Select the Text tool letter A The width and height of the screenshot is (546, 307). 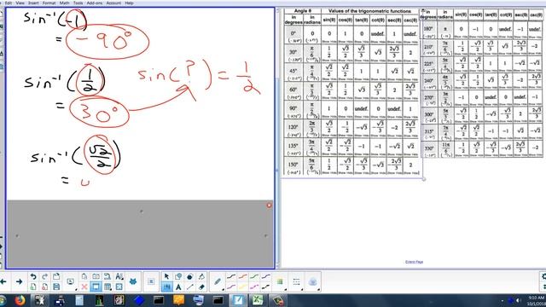pyautogui.click(x=178, y=287)
